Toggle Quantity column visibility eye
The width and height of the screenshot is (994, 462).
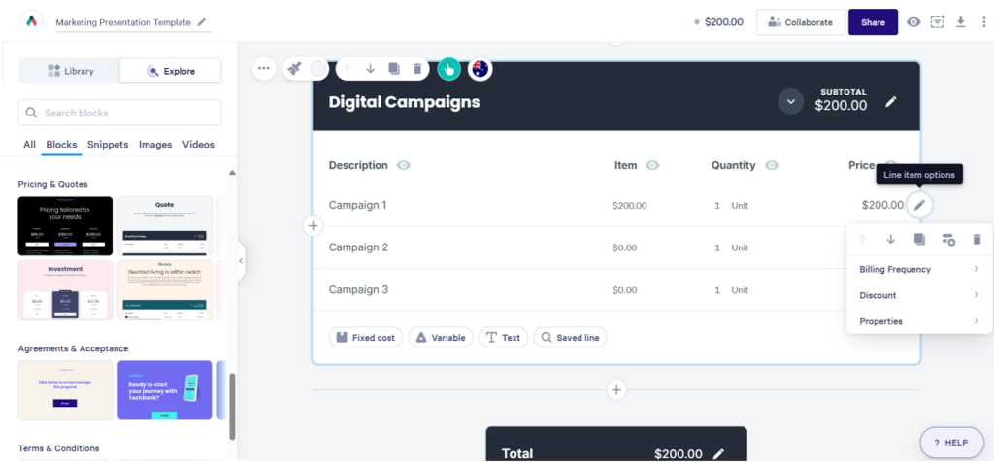pos(772,165)
